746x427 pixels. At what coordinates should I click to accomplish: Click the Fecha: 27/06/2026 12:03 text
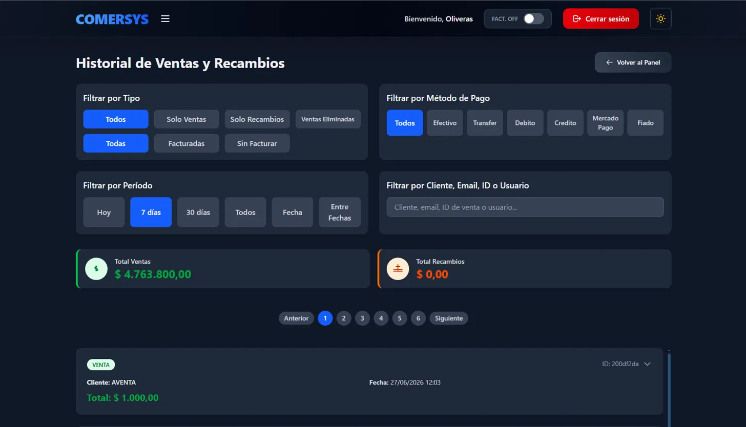coord(405,382)
